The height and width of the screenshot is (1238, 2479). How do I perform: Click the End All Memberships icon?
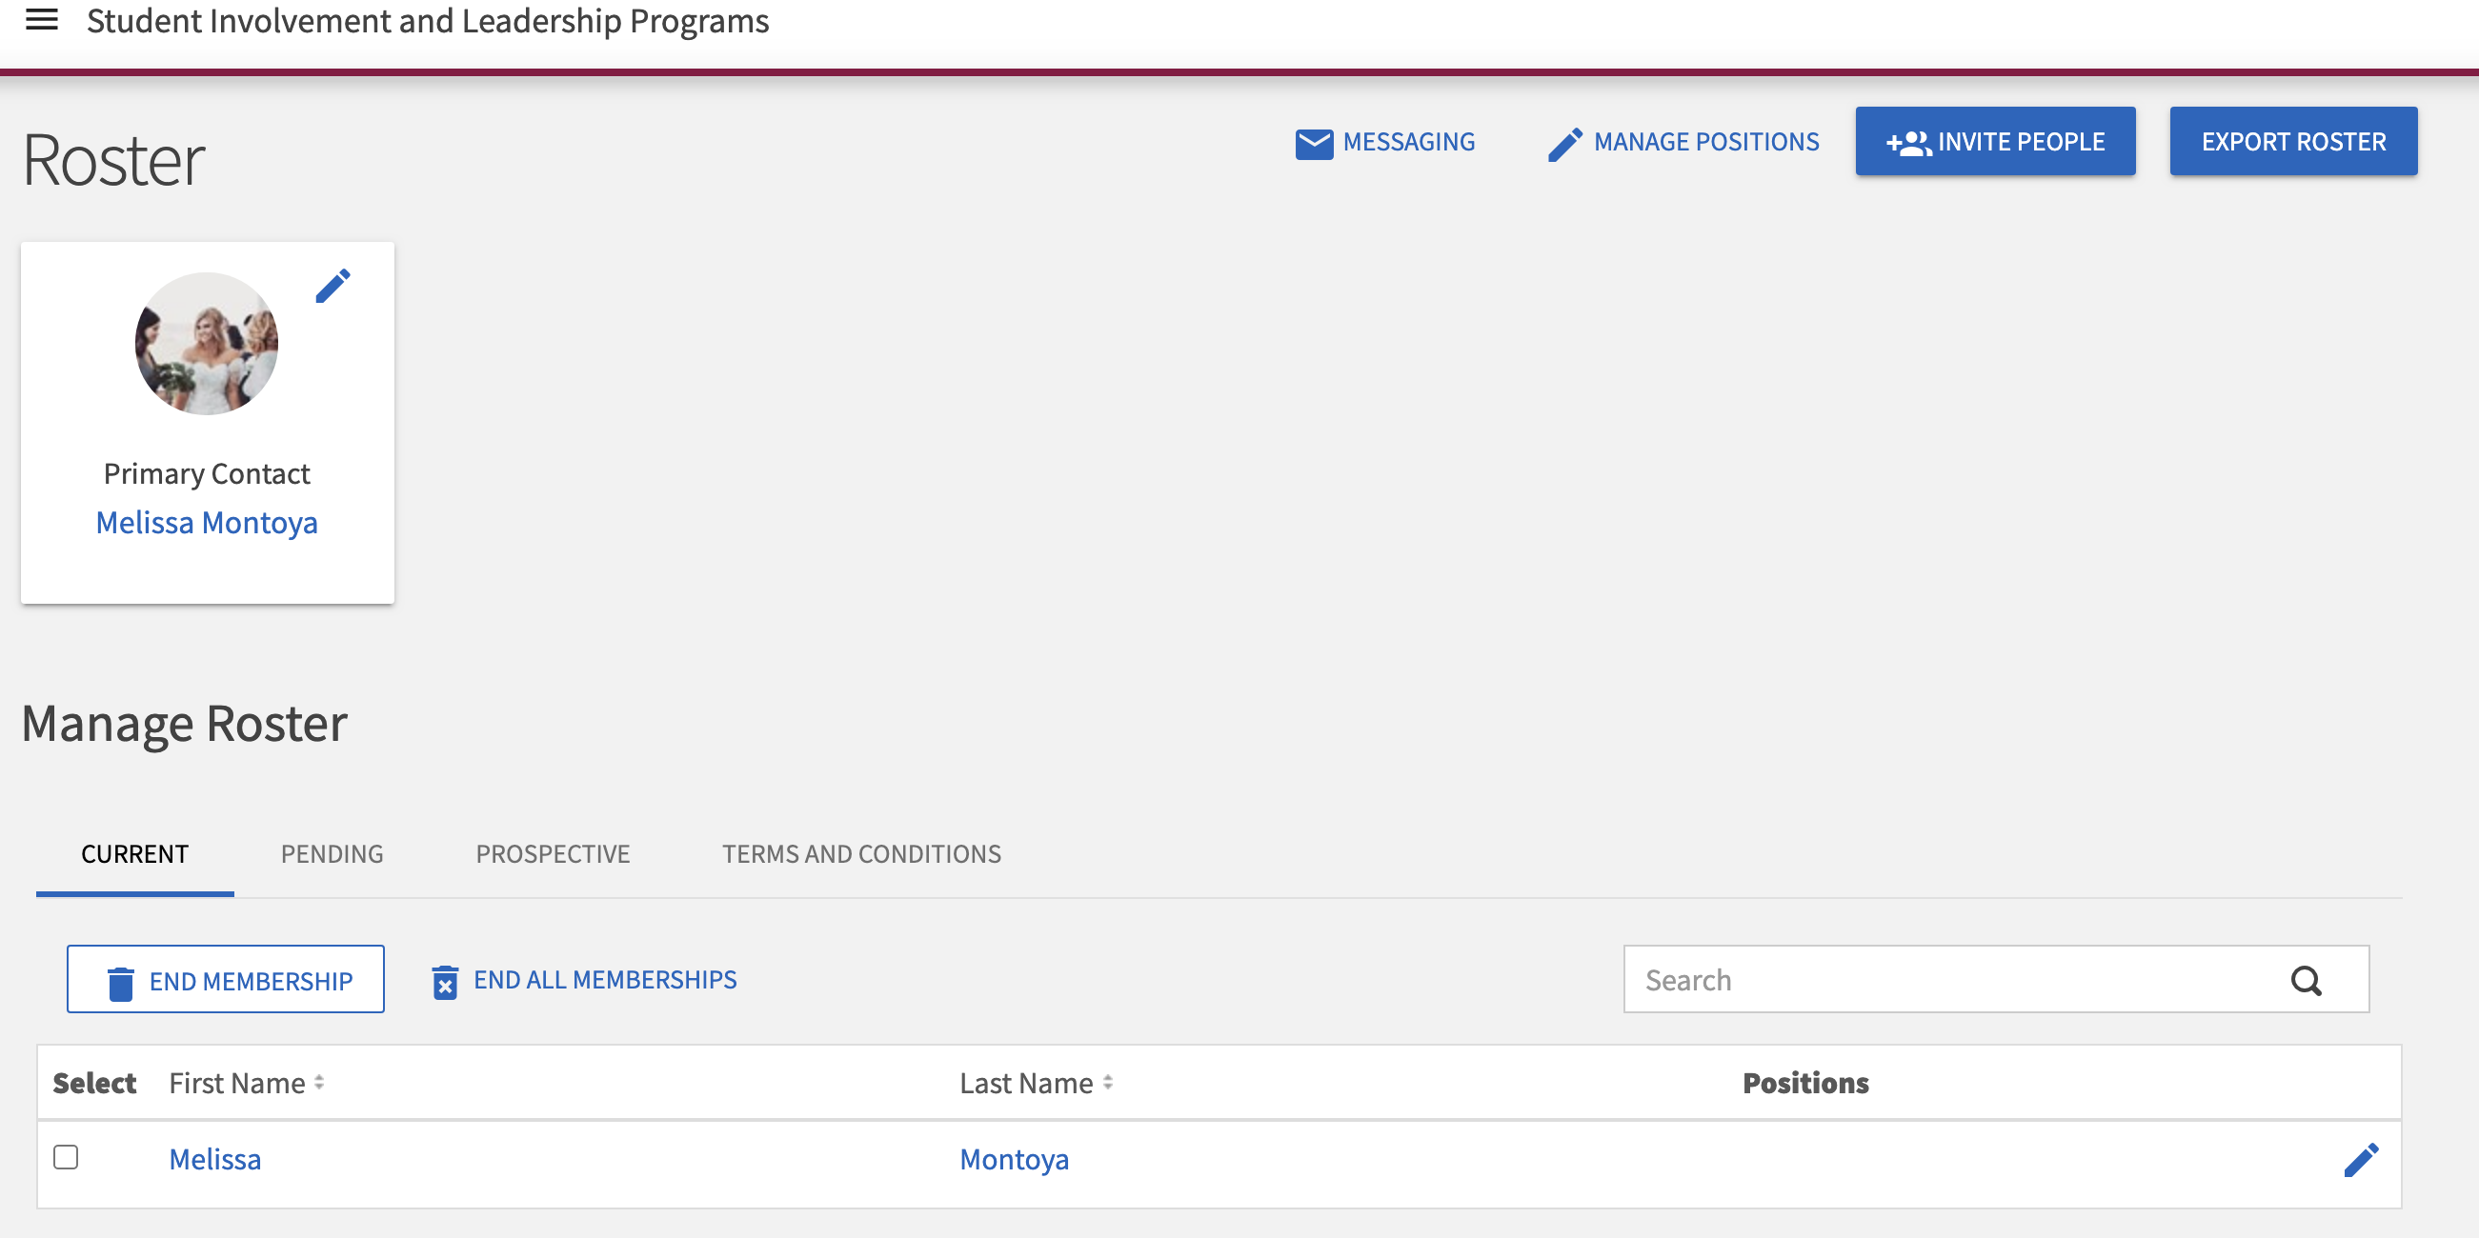(x=445, y=980)
